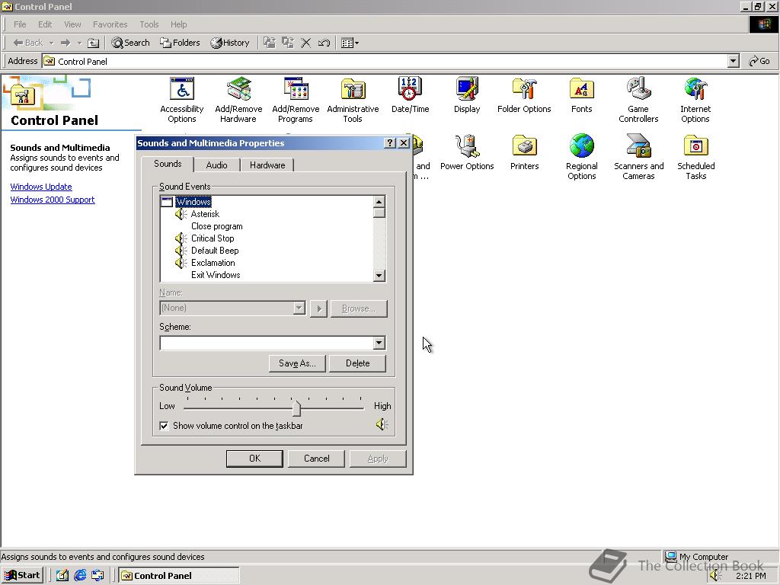Click the Sound Volume slider thumb
This screenshot has width=780, height=585.
pyautogui.click(x=296, y=408)
